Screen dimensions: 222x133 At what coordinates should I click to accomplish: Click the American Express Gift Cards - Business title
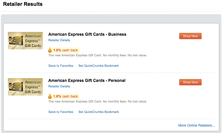[x=87, y=34]
